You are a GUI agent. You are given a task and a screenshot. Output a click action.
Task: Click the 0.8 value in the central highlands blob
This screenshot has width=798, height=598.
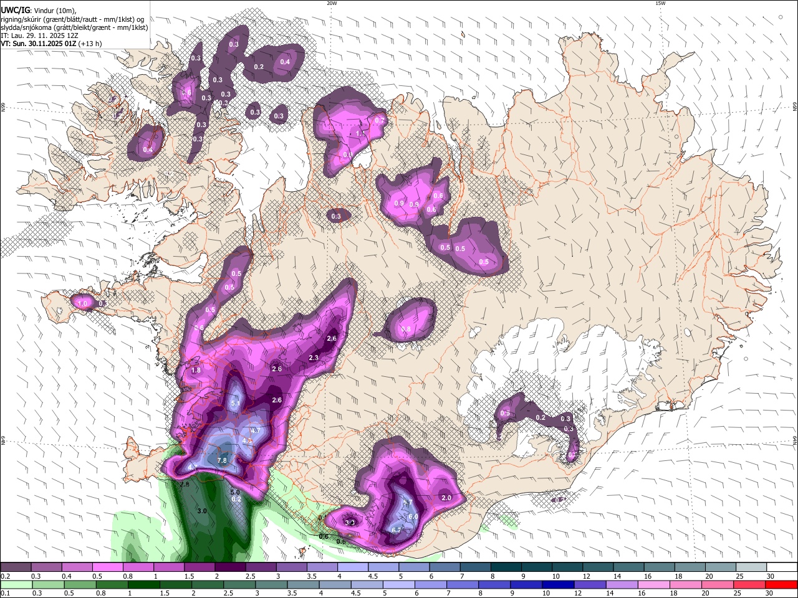pos(406,329)
